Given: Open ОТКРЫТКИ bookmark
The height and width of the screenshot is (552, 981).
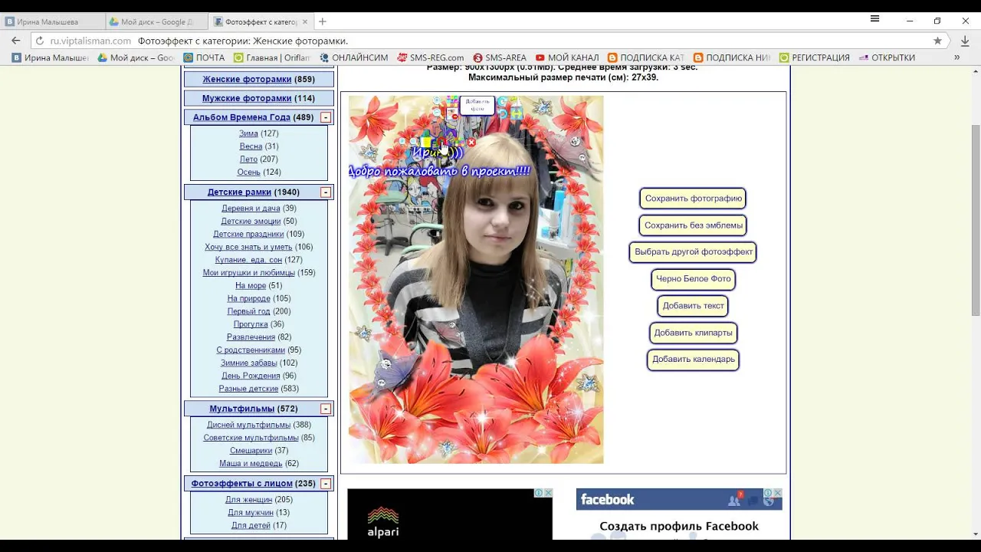Looking at the screenshot, I should tap(887, 58).
